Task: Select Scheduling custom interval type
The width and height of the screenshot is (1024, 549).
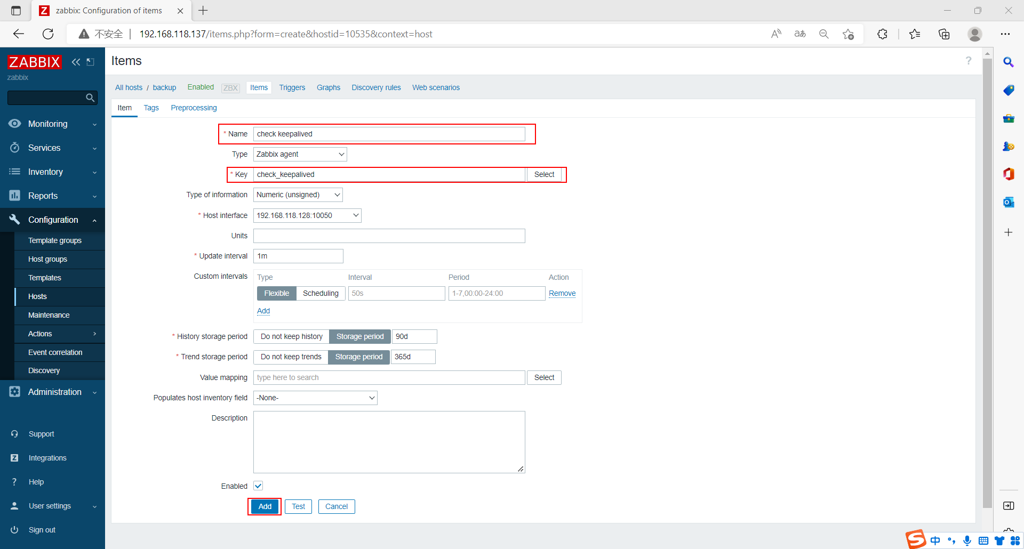Action: pos(321,293)
